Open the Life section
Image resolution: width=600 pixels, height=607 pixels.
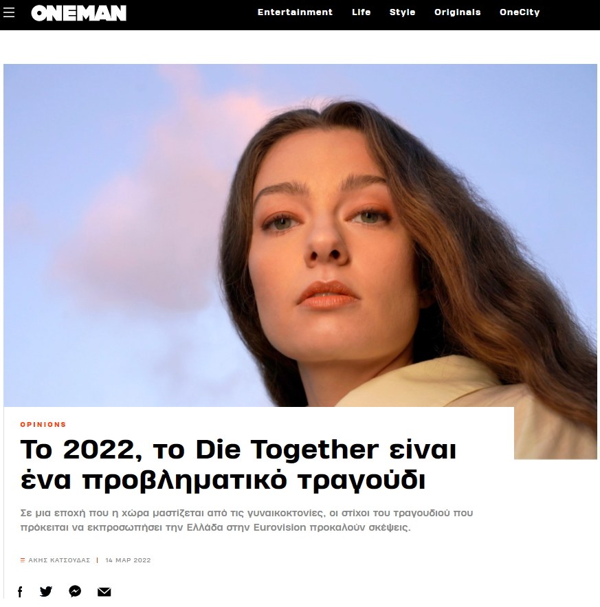pyautogui.click(x=361, y=12)
